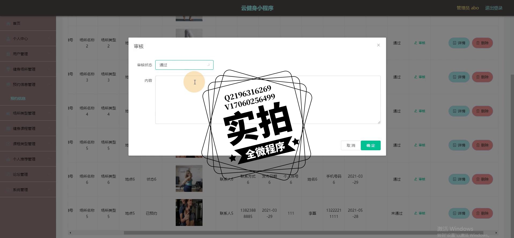Click the home icon beside 首页
This screenshot has width=514, height=238.
(x=8, y=23)
